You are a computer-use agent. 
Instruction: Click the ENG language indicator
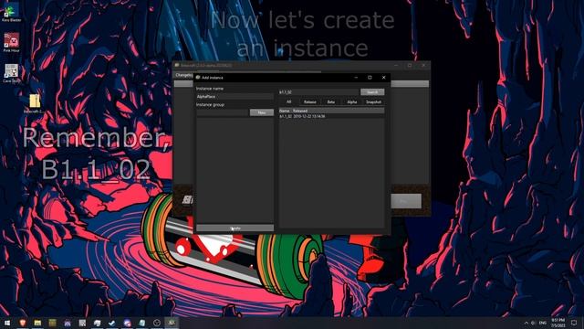543,323
